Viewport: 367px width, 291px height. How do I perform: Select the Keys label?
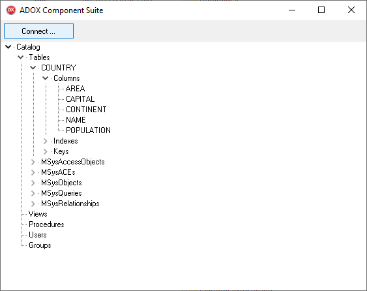(x=61, y=151)
